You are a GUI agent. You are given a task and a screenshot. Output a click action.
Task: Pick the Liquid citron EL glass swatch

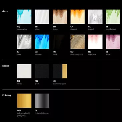pyautogui.click(x=113, y=17)
